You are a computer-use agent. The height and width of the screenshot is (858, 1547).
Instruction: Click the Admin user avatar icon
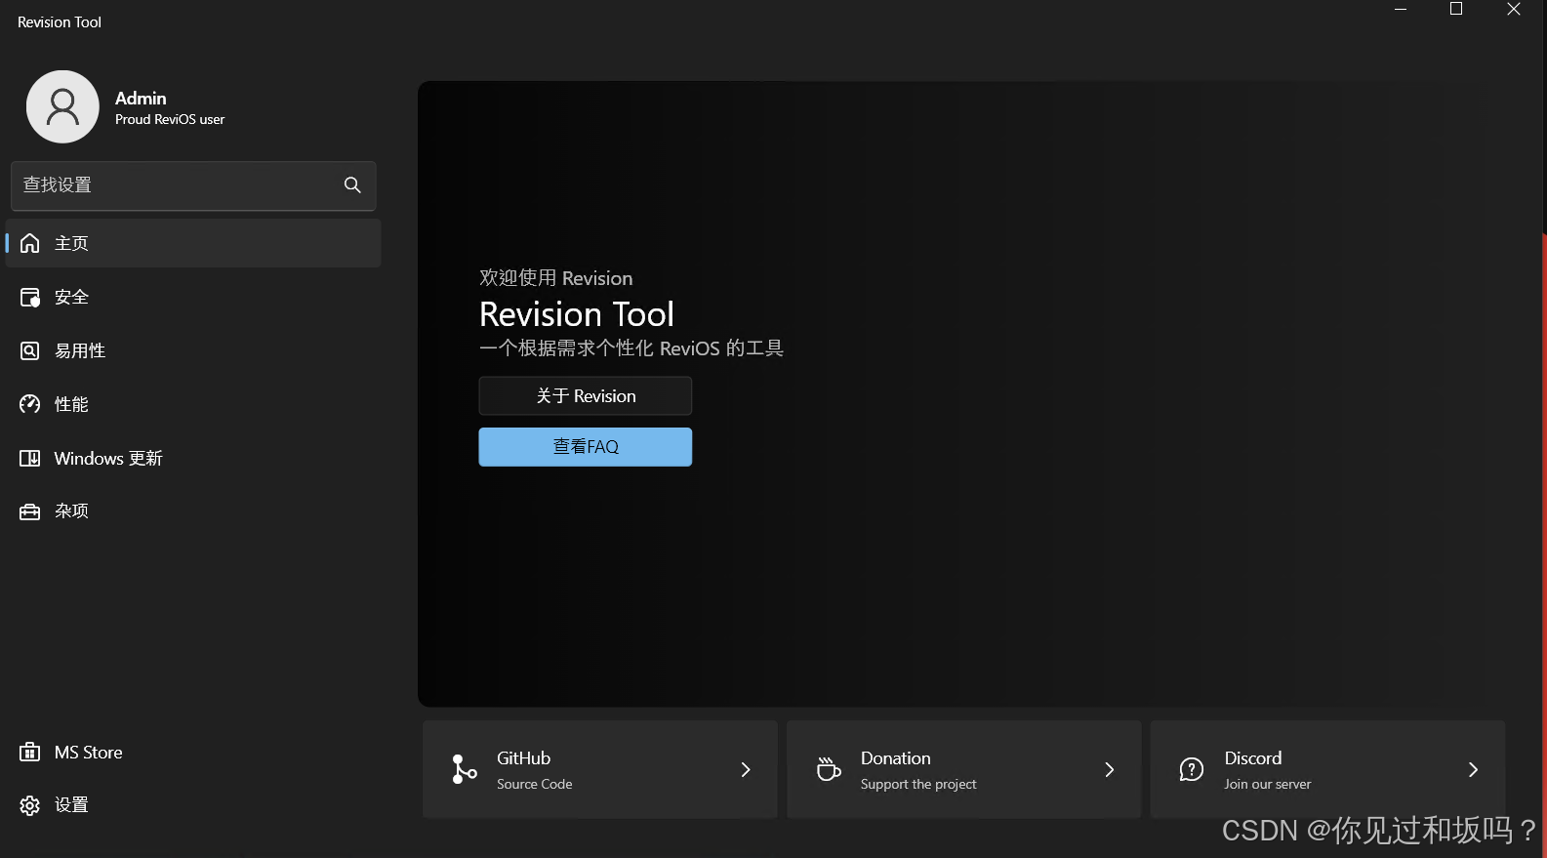tap(62, 106)
